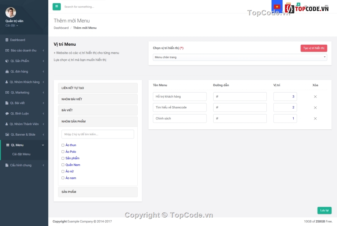Click the Tạo vị trí hiển thị button
The height and width of the screenshot is (226, 337).
click(314, 48)
